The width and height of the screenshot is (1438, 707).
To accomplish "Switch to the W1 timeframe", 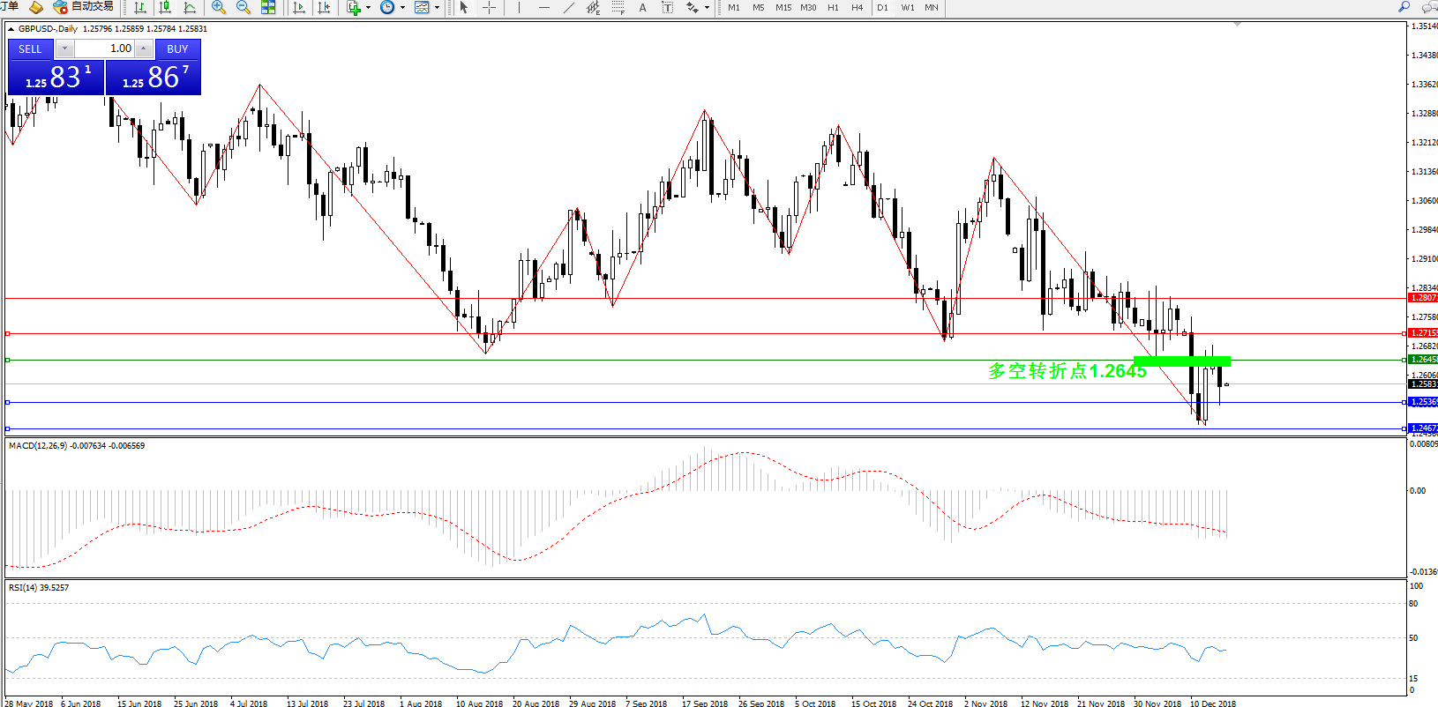I will pos(908,8).
